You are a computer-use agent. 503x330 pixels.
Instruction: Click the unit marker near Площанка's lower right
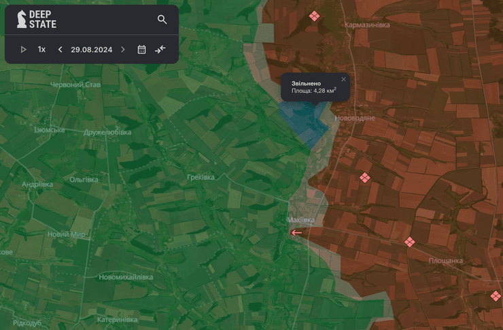point(496,296)
